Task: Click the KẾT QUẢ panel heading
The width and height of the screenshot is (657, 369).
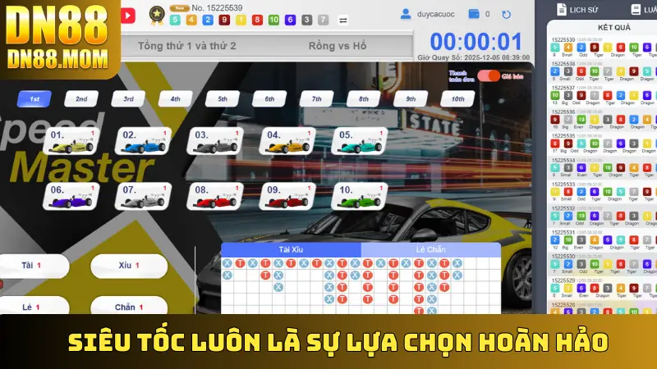Action: (613, 28)
